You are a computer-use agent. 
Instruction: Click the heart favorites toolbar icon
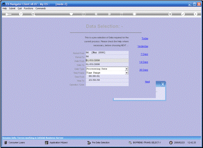pos(71,14)
